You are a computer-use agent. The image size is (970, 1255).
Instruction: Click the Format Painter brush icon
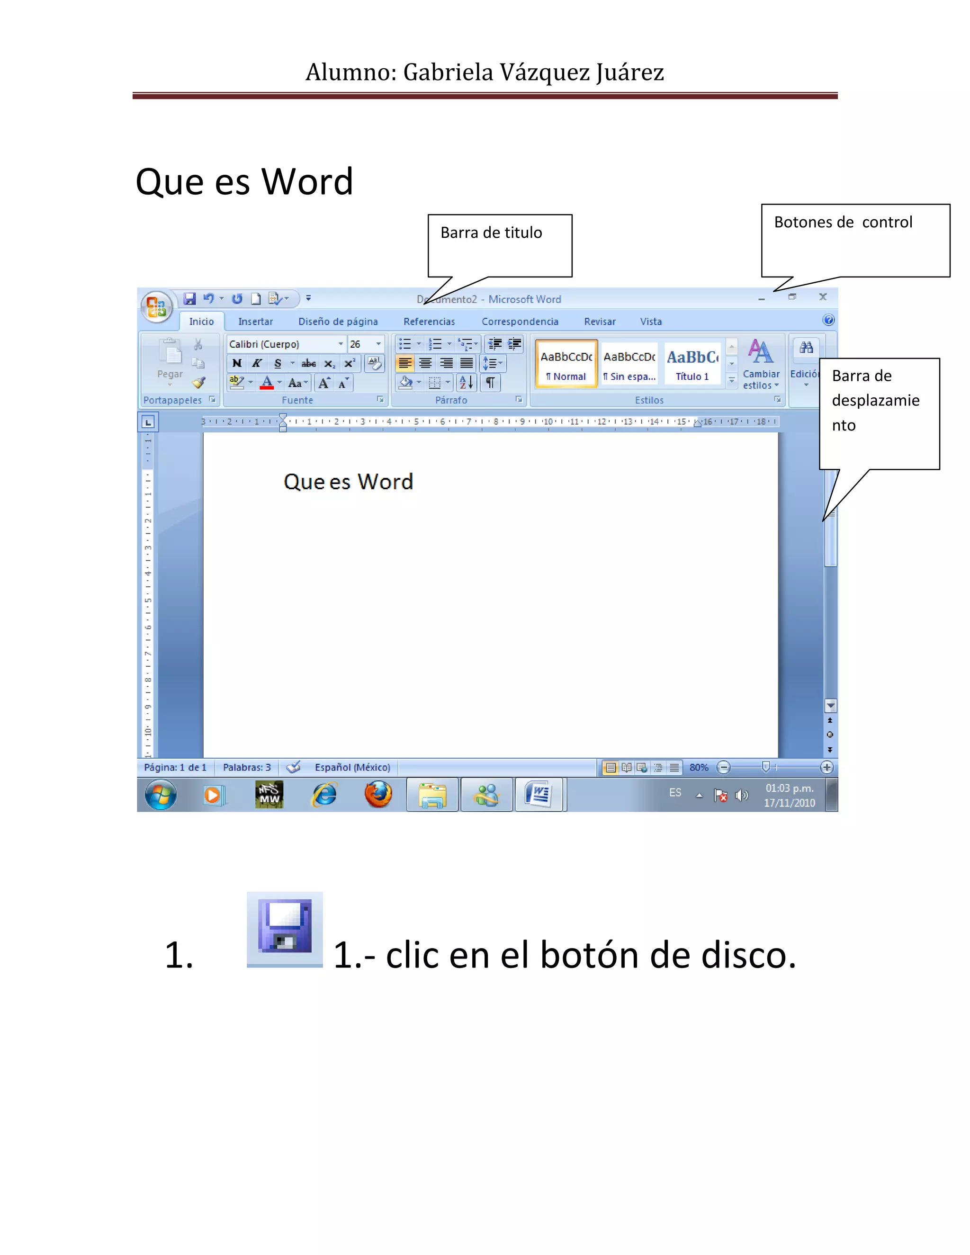pos(199,383)
